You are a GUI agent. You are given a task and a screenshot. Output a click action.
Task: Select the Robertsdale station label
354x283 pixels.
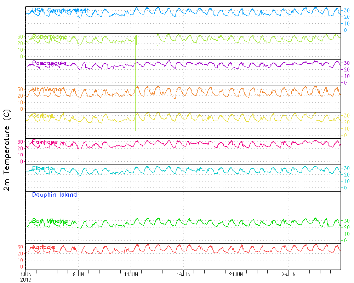coord(50,37)
